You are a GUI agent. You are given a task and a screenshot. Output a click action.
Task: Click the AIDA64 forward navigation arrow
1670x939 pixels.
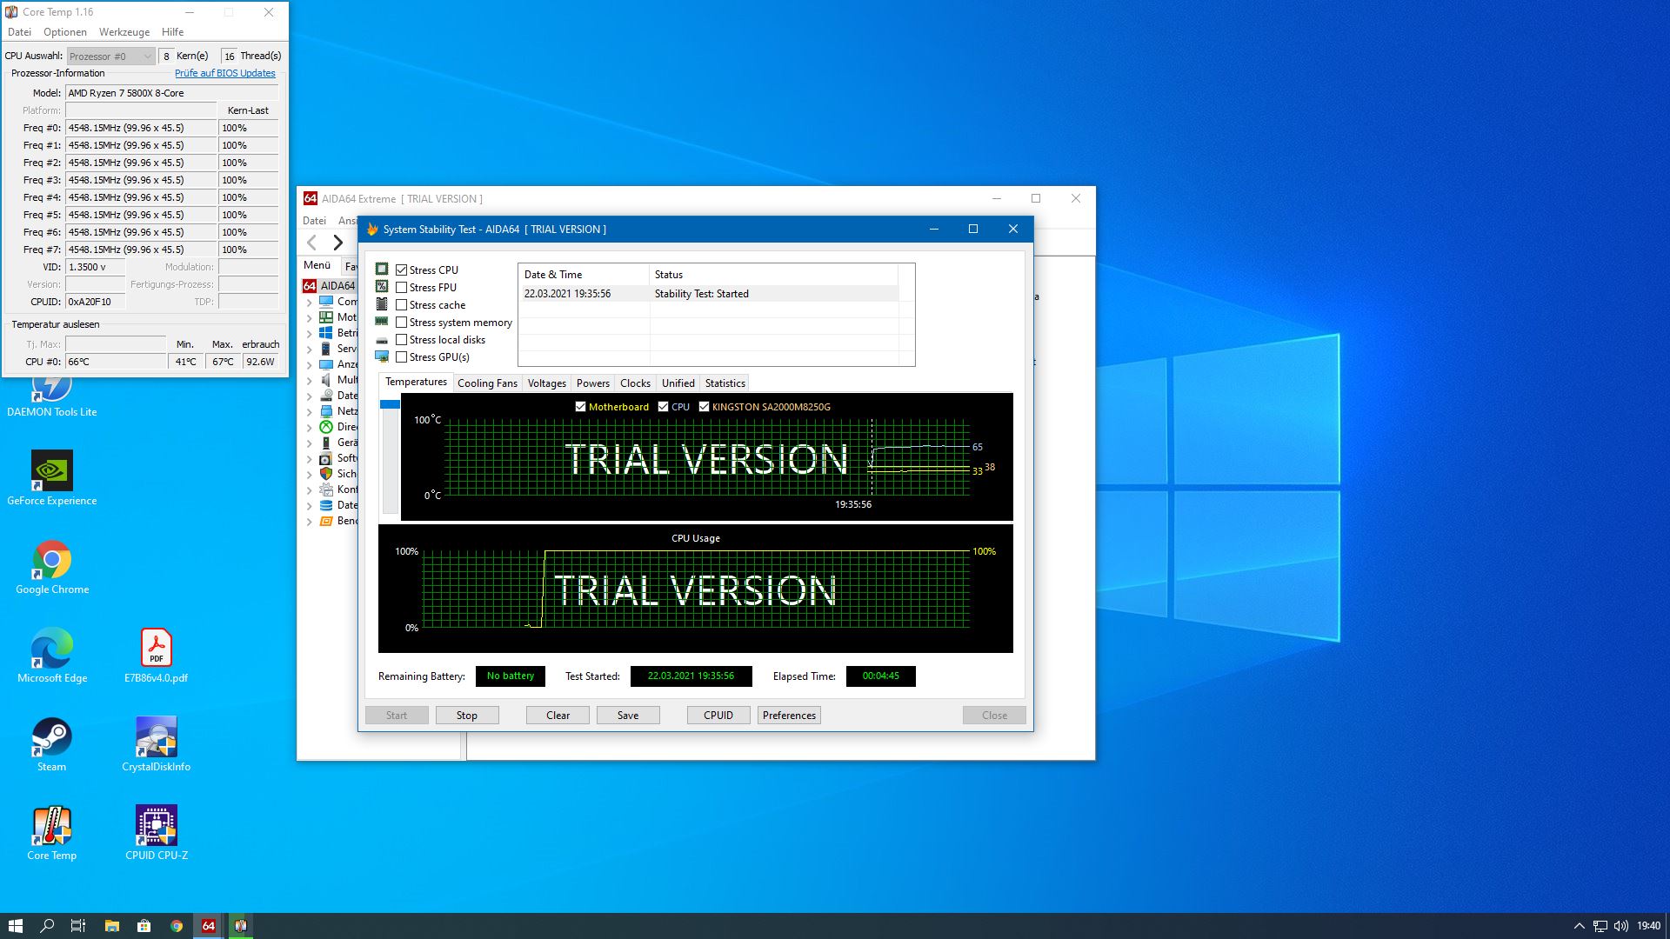(x=338, y=243)
